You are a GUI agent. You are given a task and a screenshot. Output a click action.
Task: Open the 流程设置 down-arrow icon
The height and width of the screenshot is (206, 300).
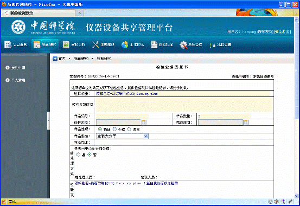point(213,45)
